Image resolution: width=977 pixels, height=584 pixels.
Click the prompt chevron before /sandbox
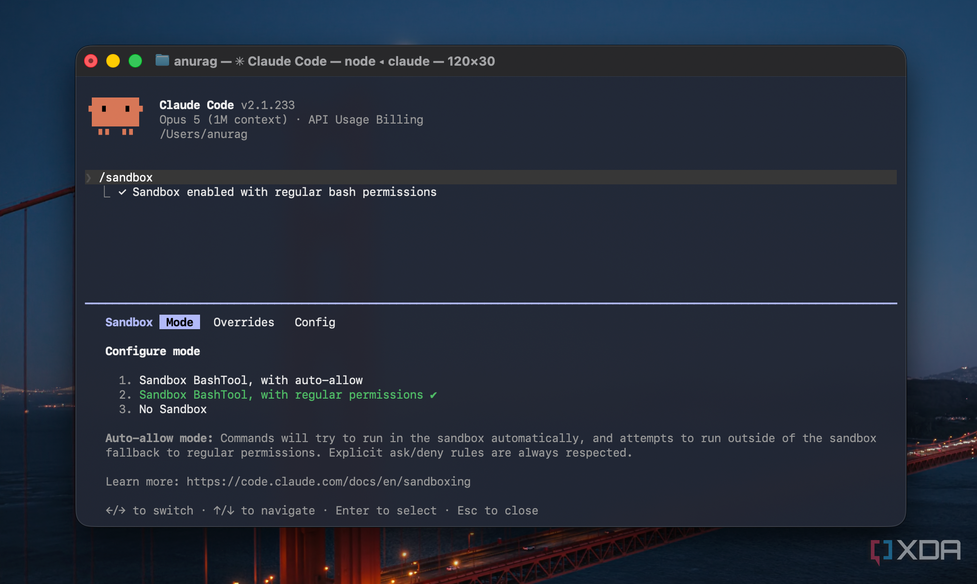[x=88, y=178]
